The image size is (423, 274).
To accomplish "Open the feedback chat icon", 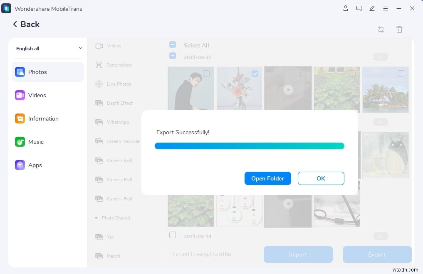I will click(359, 8).
